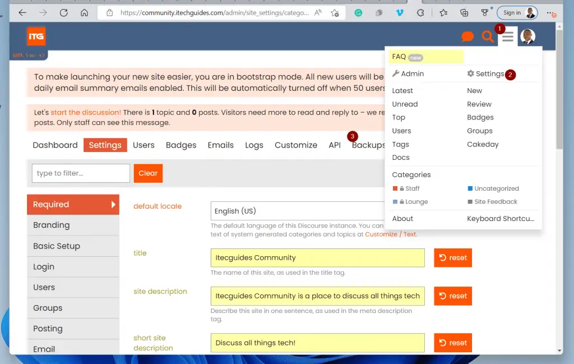The image size is (574, 364).
Task: Follow the start the discussion link
Action: (86, 112)
